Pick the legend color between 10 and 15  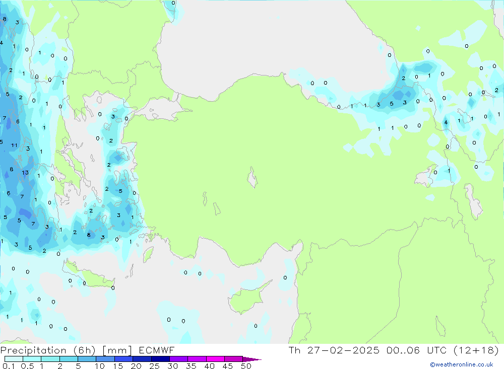point(105,359)
